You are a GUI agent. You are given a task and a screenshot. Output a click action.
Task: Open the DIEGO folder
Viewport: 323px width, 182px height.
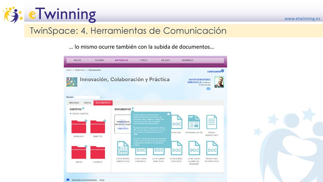click(79, 152)
